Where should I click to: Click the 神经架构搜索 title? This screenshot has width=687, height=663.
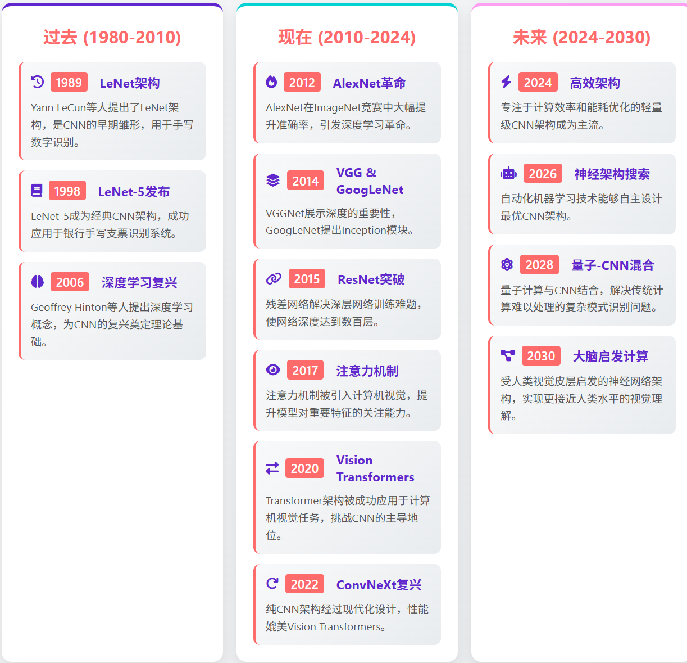click(612, 174)
